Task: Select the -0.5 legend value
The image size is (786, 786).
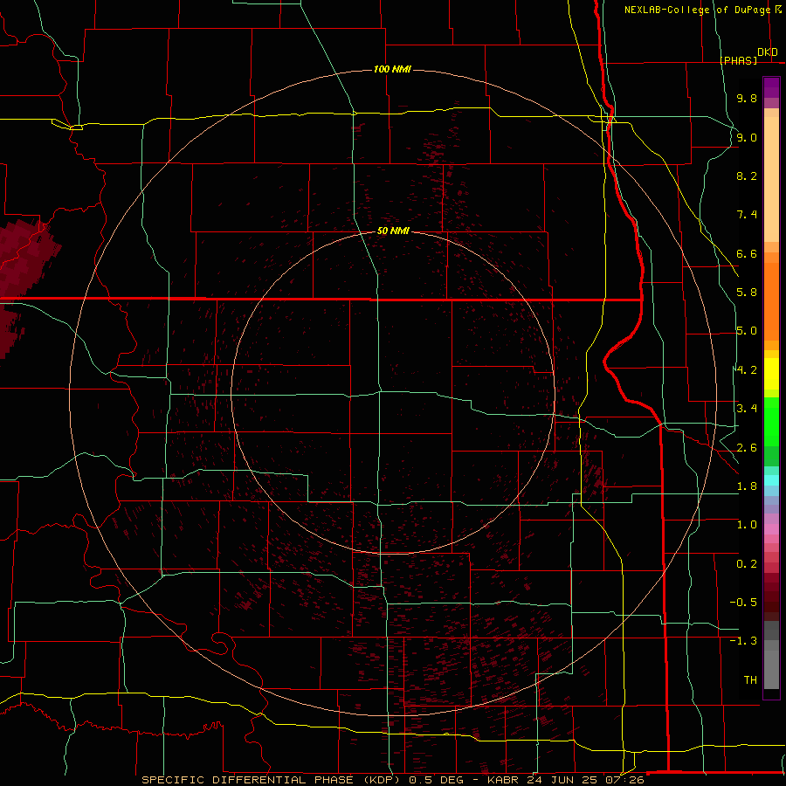Action: [x=743, y=603]
